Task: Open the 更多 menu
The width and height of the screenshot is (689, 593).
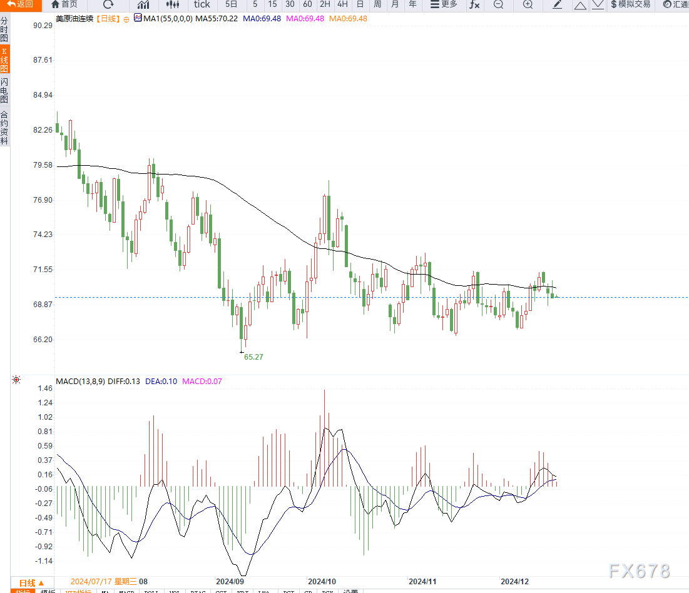Action: pyautogui.click(x=444, y=4)
